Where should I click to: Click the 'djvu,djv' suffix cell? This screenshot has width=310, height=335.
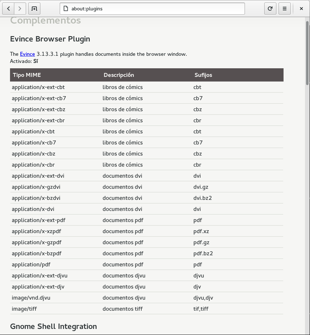[203, 298]
